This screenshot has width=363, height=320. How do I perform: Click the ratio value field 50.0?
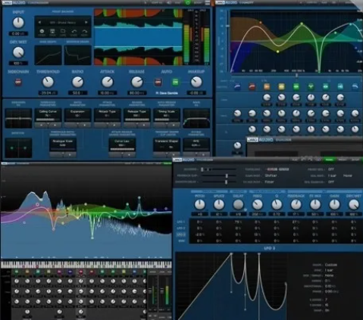[77, 93]
